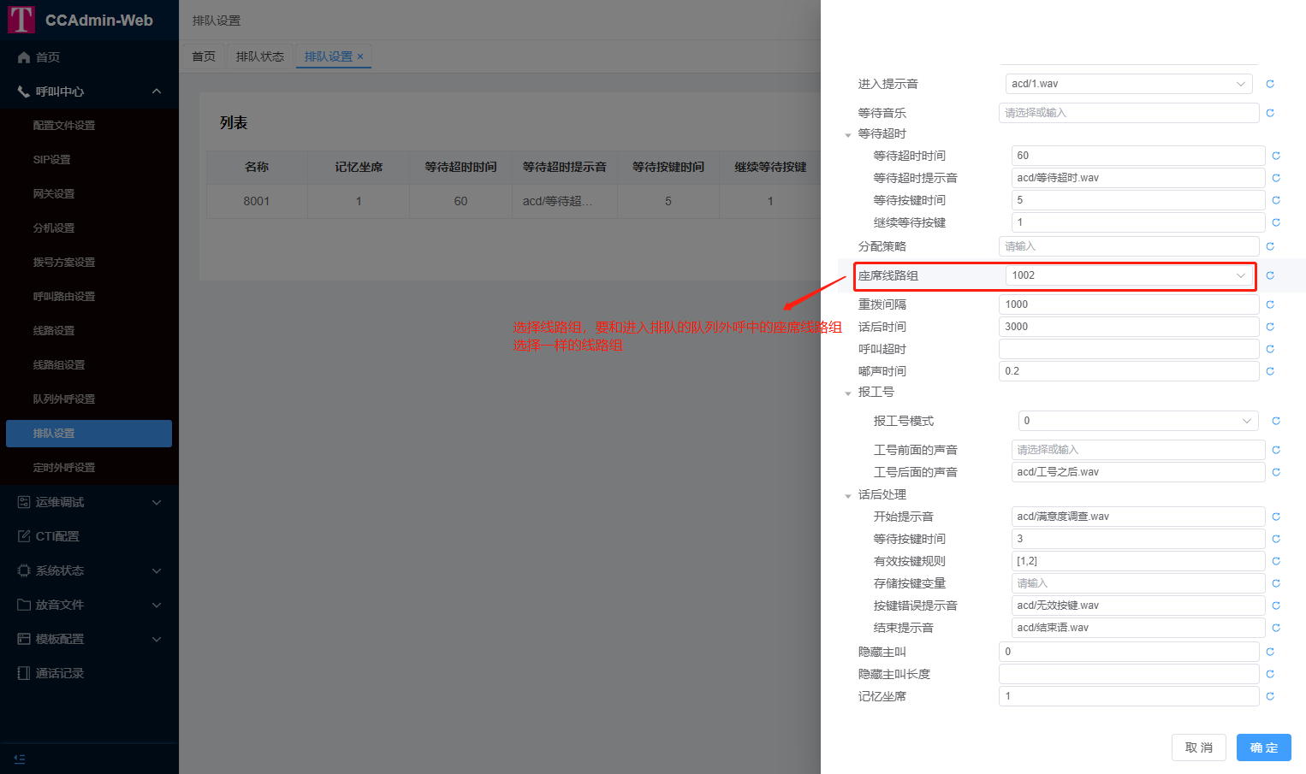Click the 确定 button

[1263, 747]
